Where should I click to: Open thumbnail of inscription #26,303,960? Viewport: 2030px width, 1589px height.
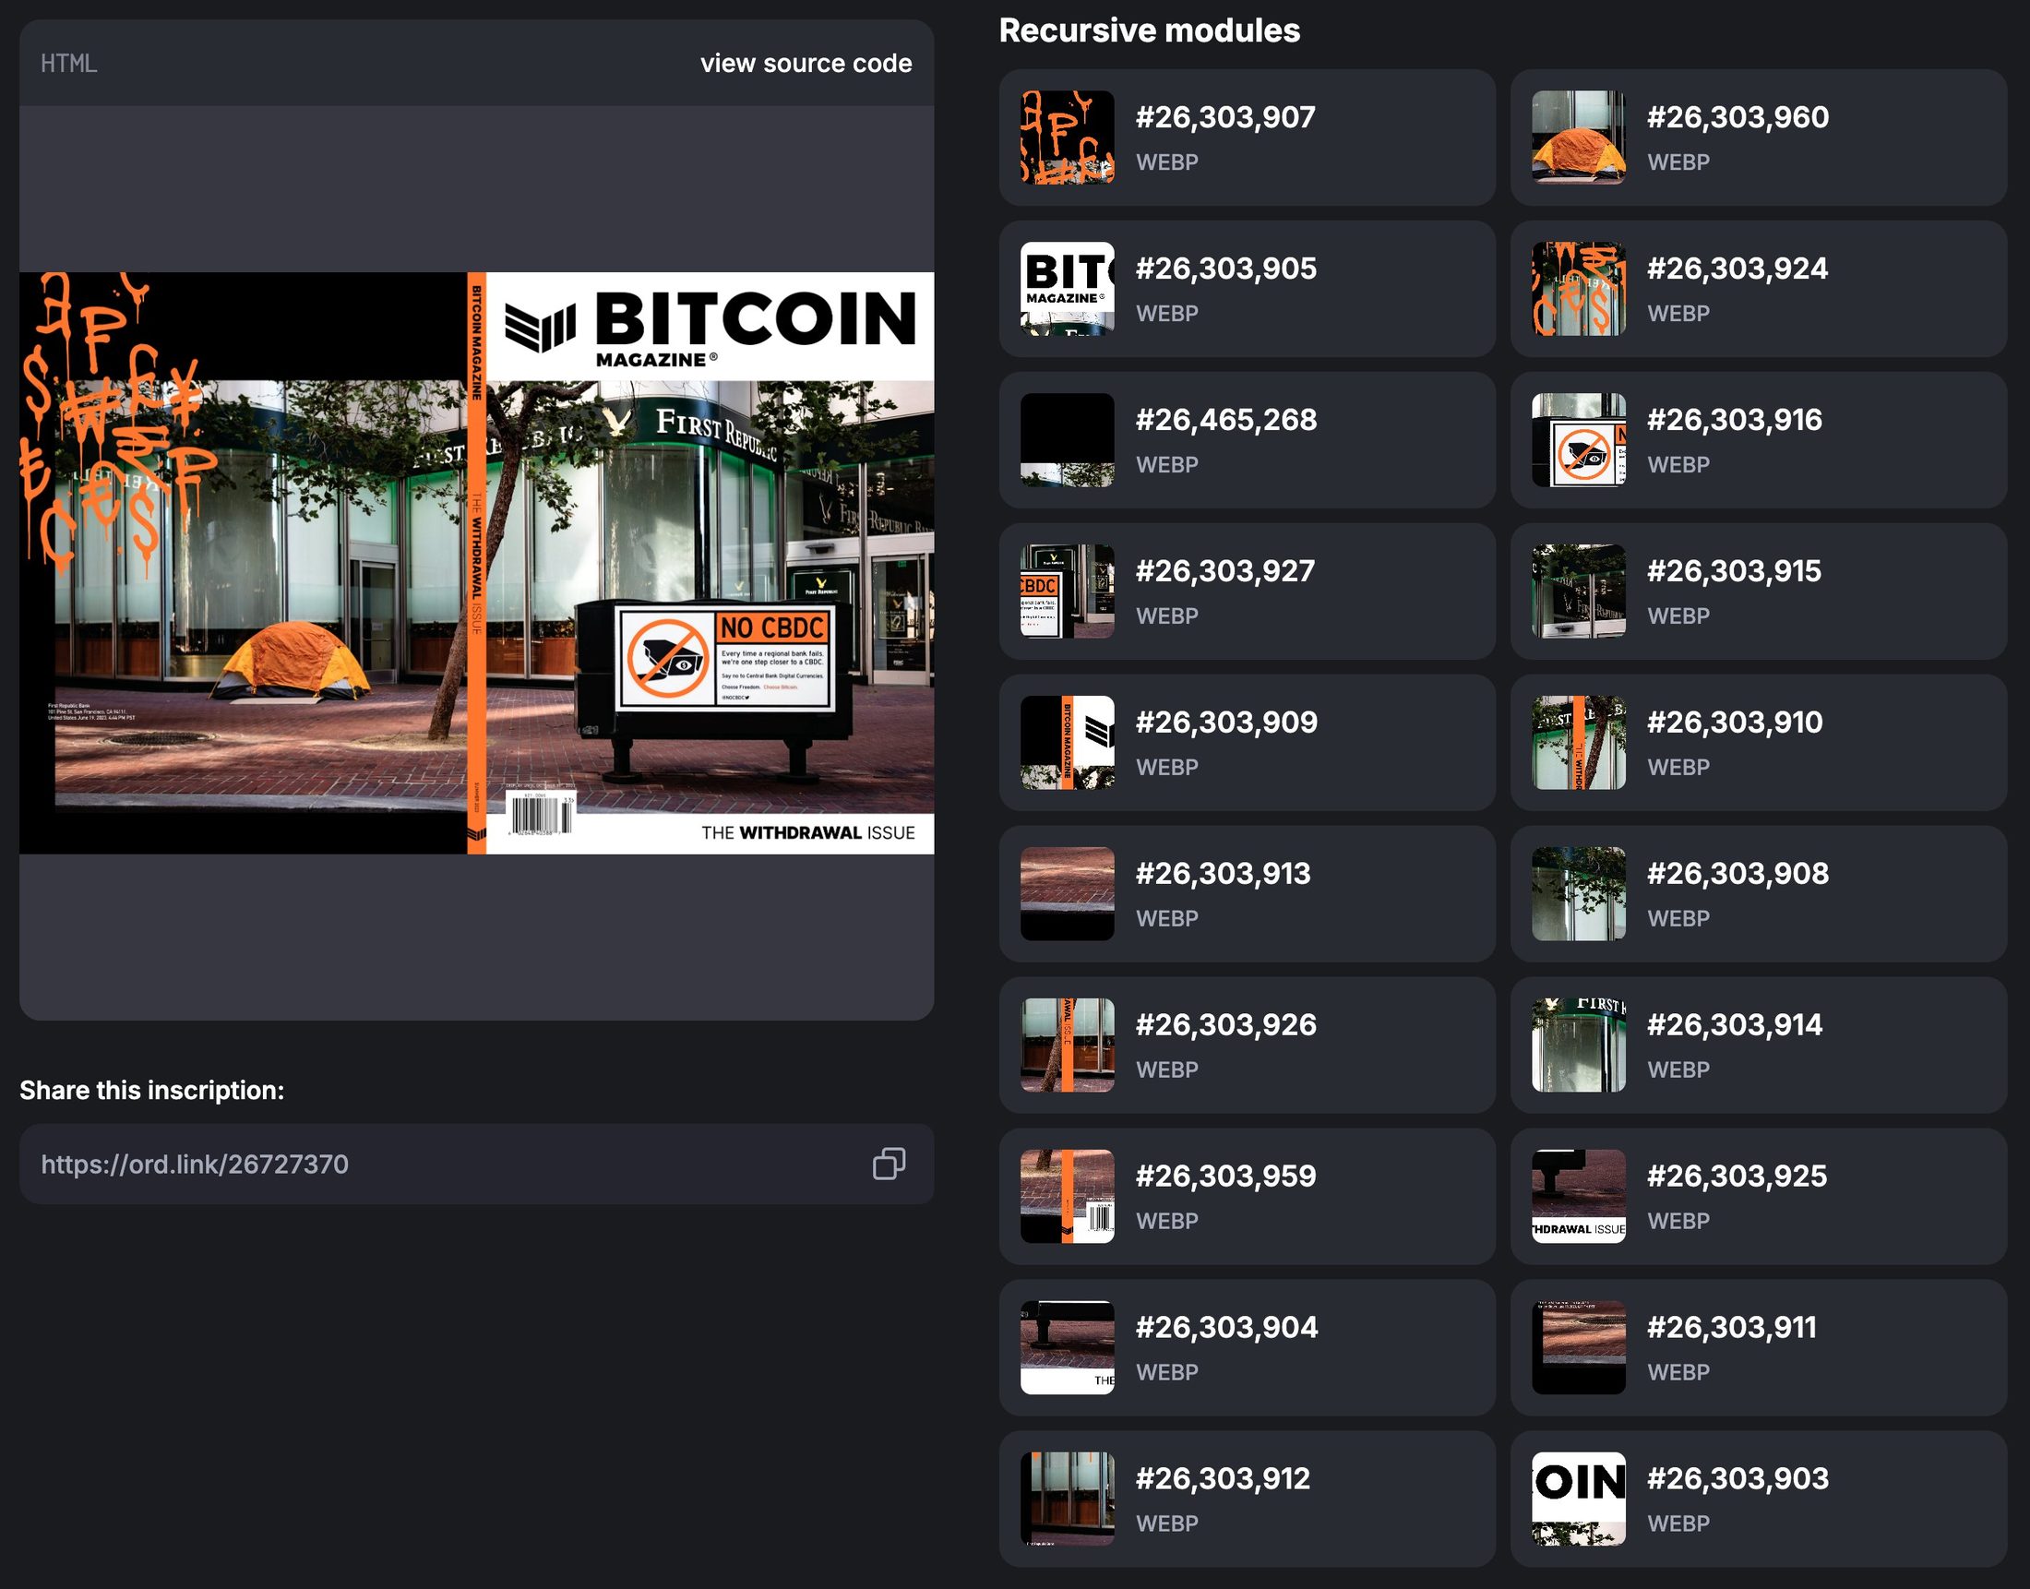1579,137
